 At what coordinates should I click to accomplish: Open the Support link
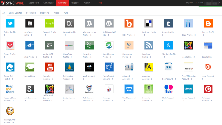tap(190, 3)
